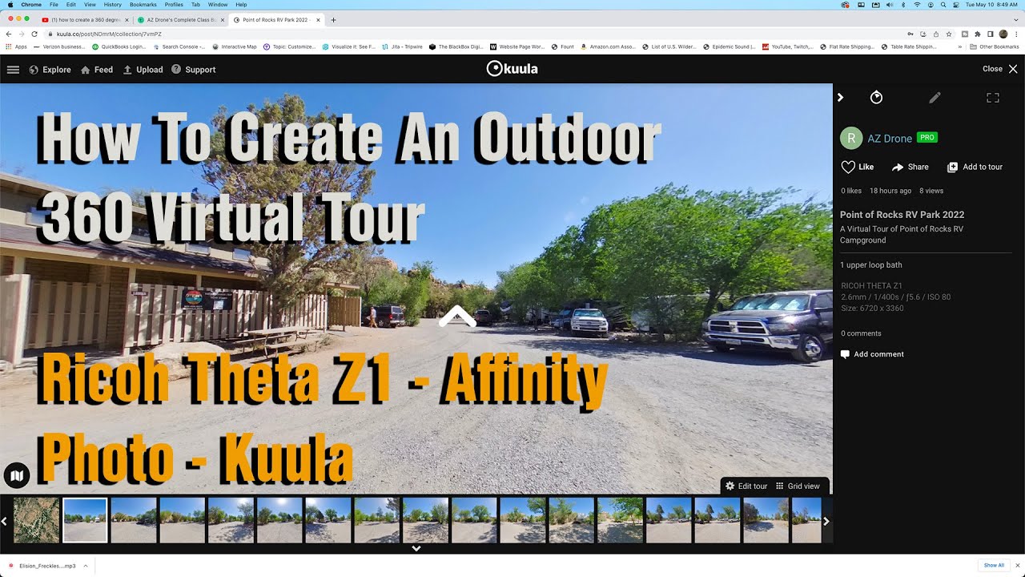Switch to Grid view
The height and width of the screenshot is (577, 1025).
(798, 486)
